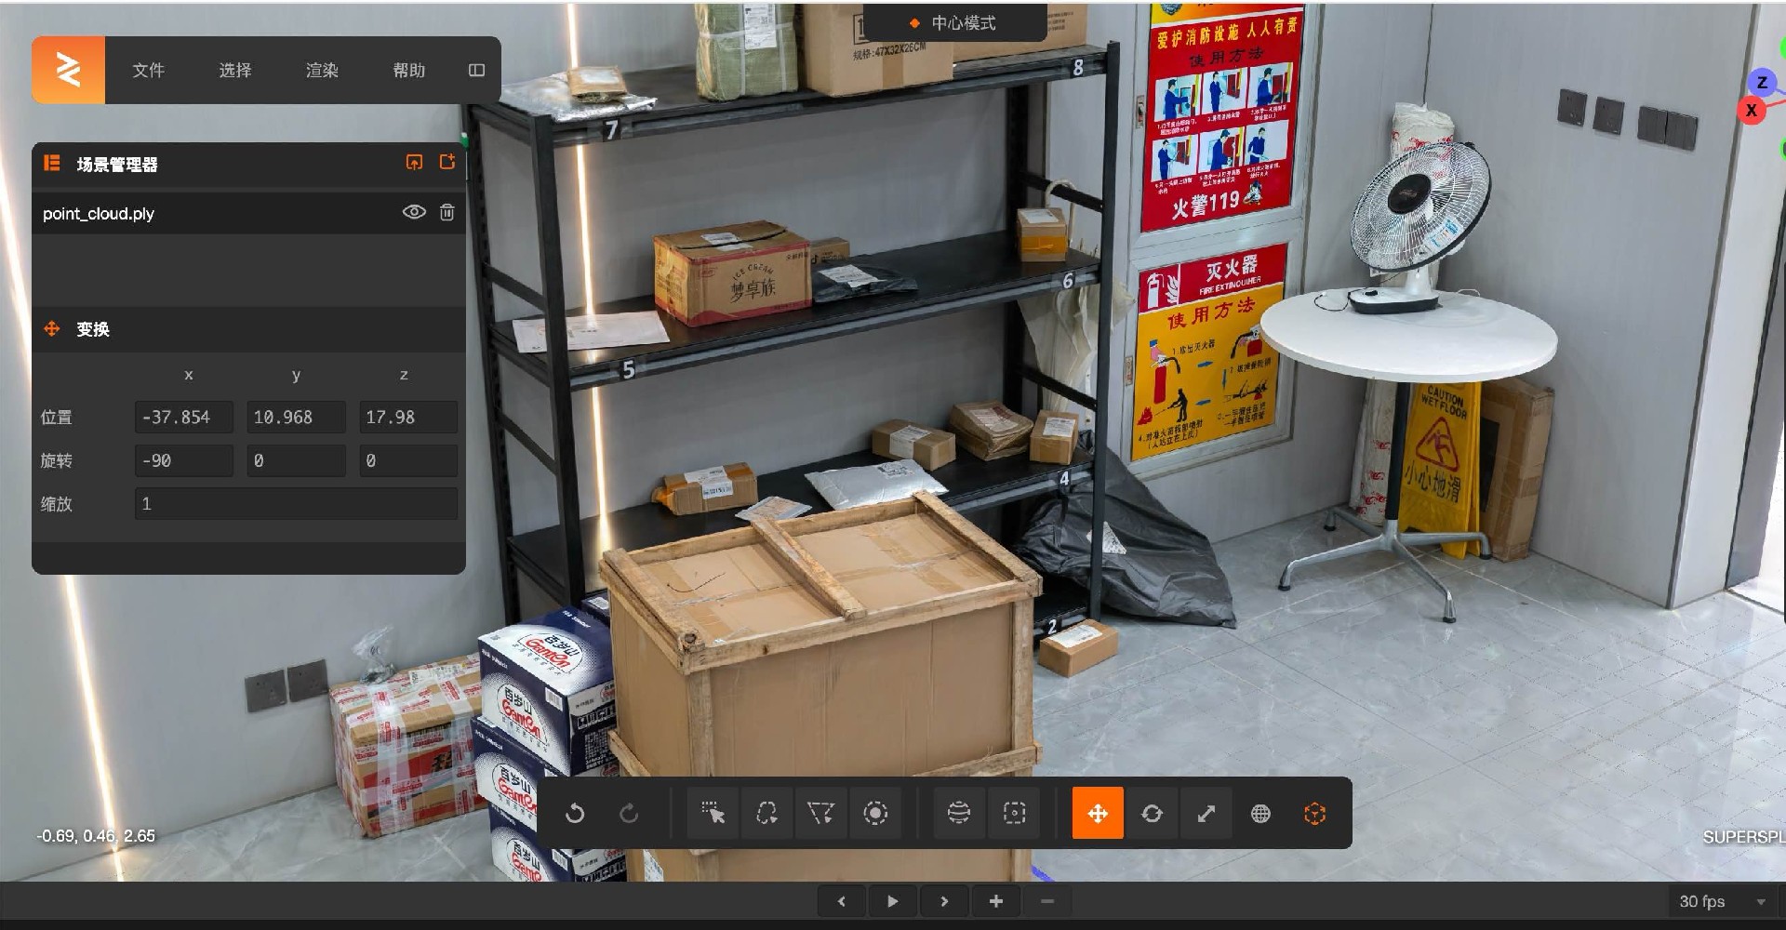Click the X axis on view gizmo
The height and width of the screenshot is (930, 1786).
pos(1751,111)
